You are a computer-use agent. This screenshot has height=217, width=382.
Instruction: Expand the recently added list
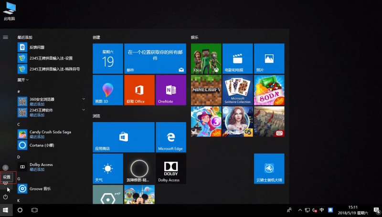click(23, 80)
